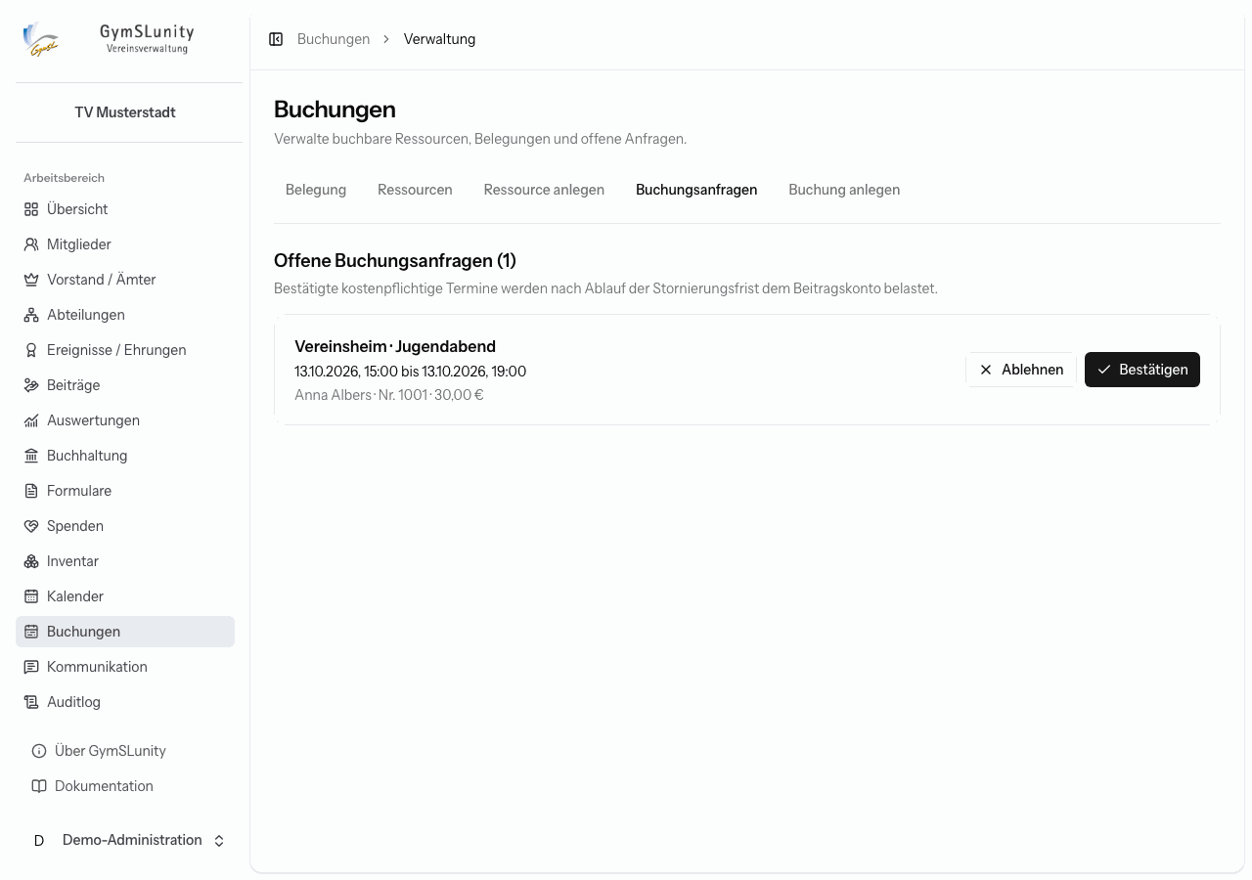Click the Verwaltung breadcrumb text
Viewport: 1252px width, 880px height.
439,39
